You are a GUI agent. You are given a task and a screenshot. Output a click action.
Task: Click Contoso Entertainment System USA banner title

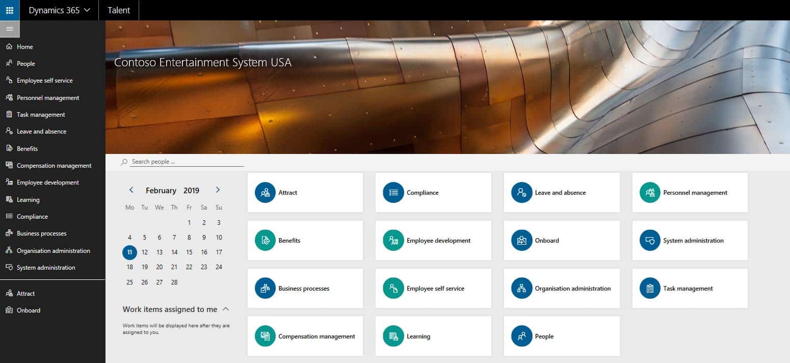point(203,63)
